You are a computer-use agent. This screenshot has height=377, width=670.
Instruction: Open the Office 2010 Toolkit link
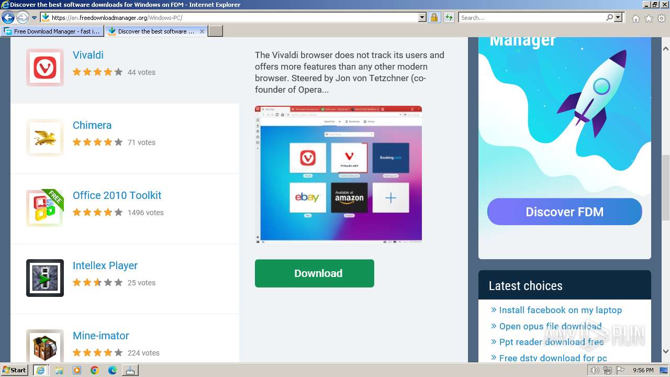click(x=117, y=195)
